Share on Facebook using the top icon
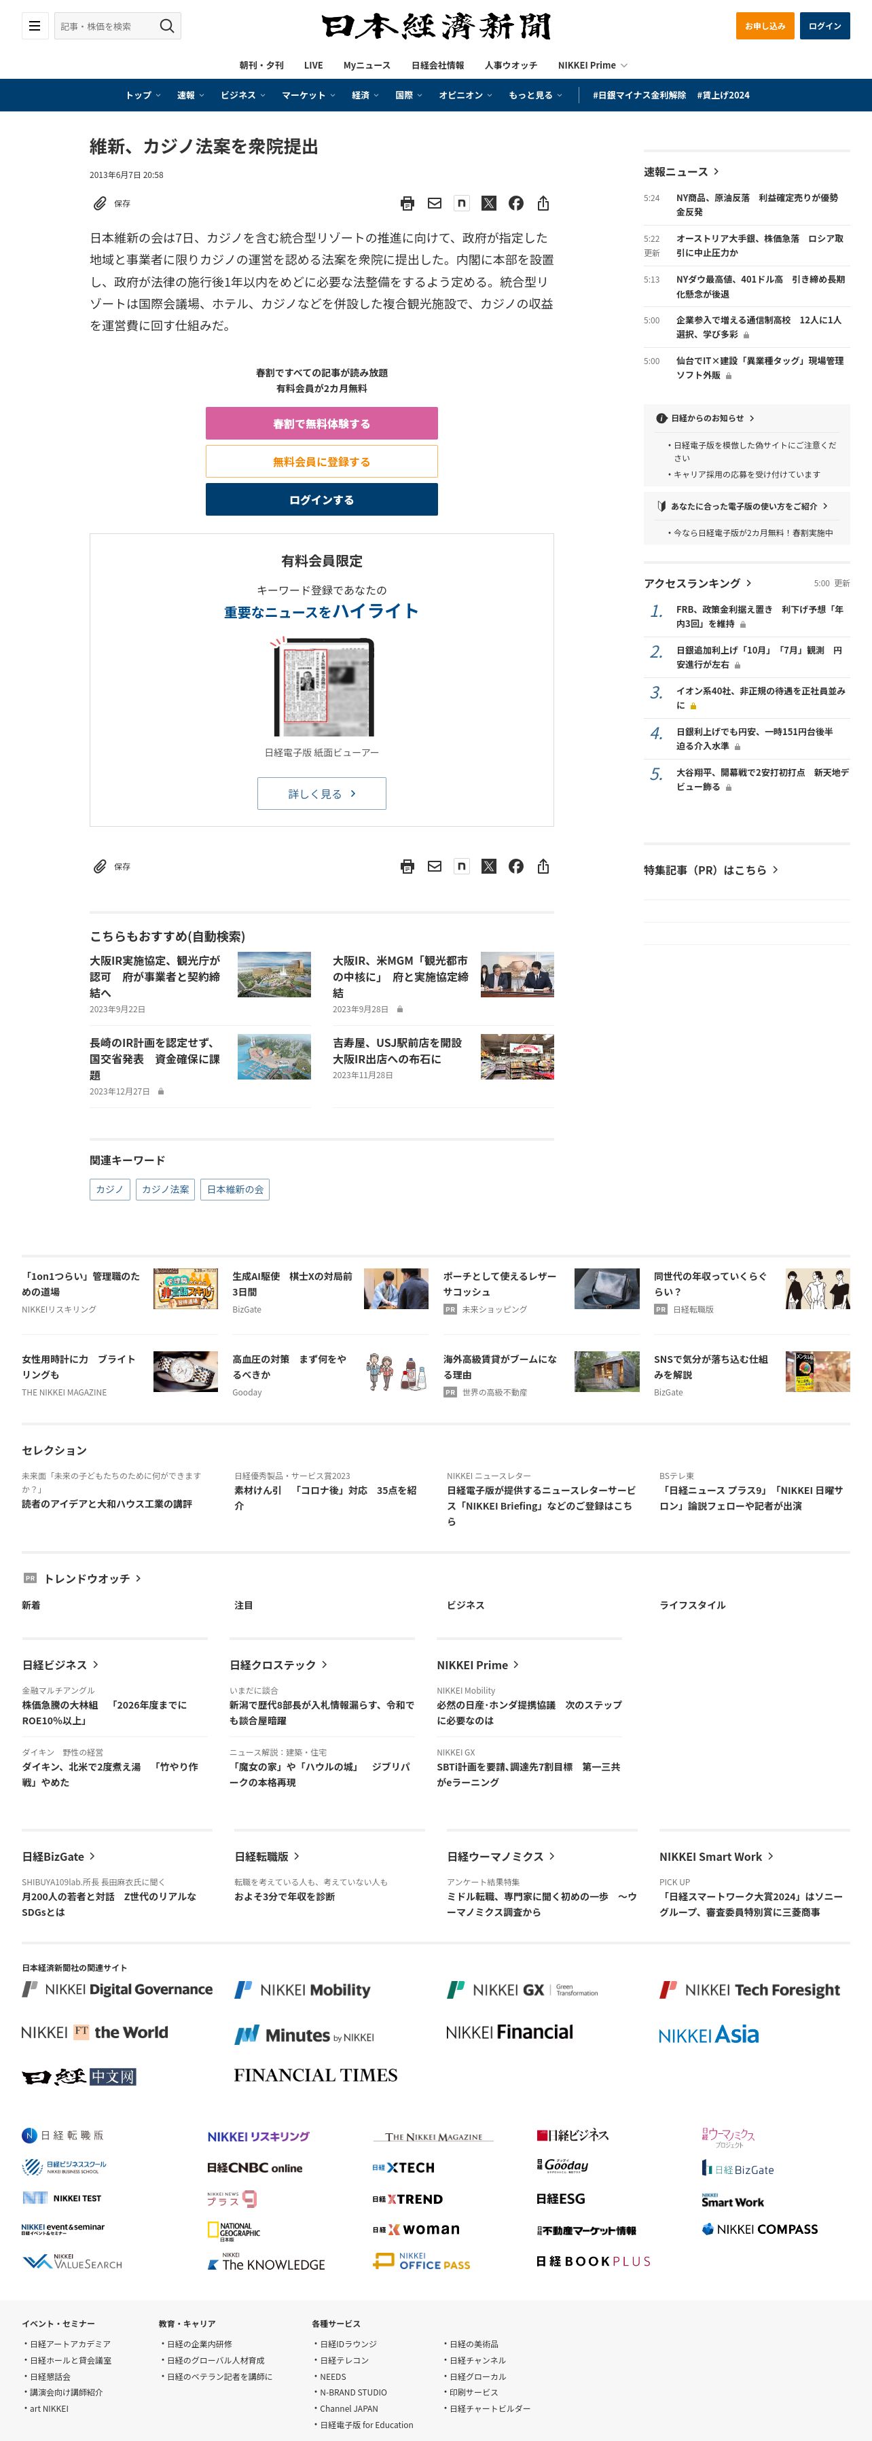 516,202
